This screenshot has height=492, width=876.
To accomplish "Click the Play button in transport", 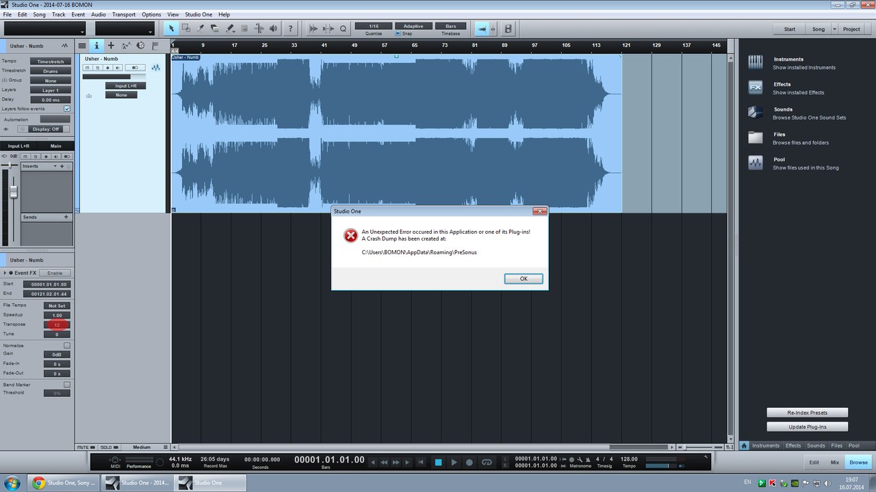I will pyautogui.click(x=454, y=463).
